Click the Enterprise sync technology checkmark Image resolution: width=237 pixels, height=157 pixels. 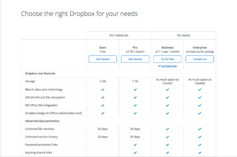200,90
